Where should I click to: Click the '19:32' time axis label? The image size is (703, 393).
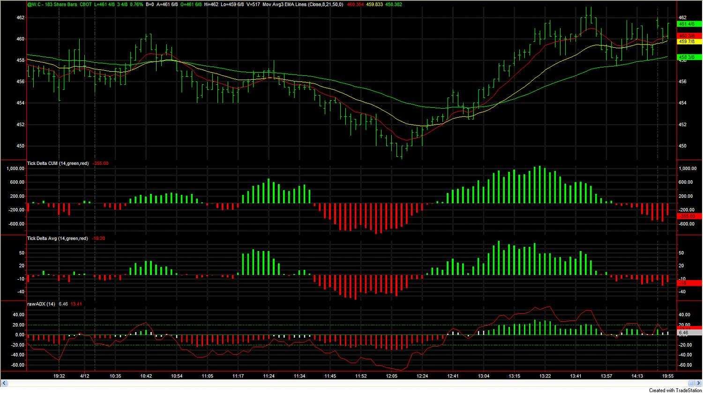(59, 376)
